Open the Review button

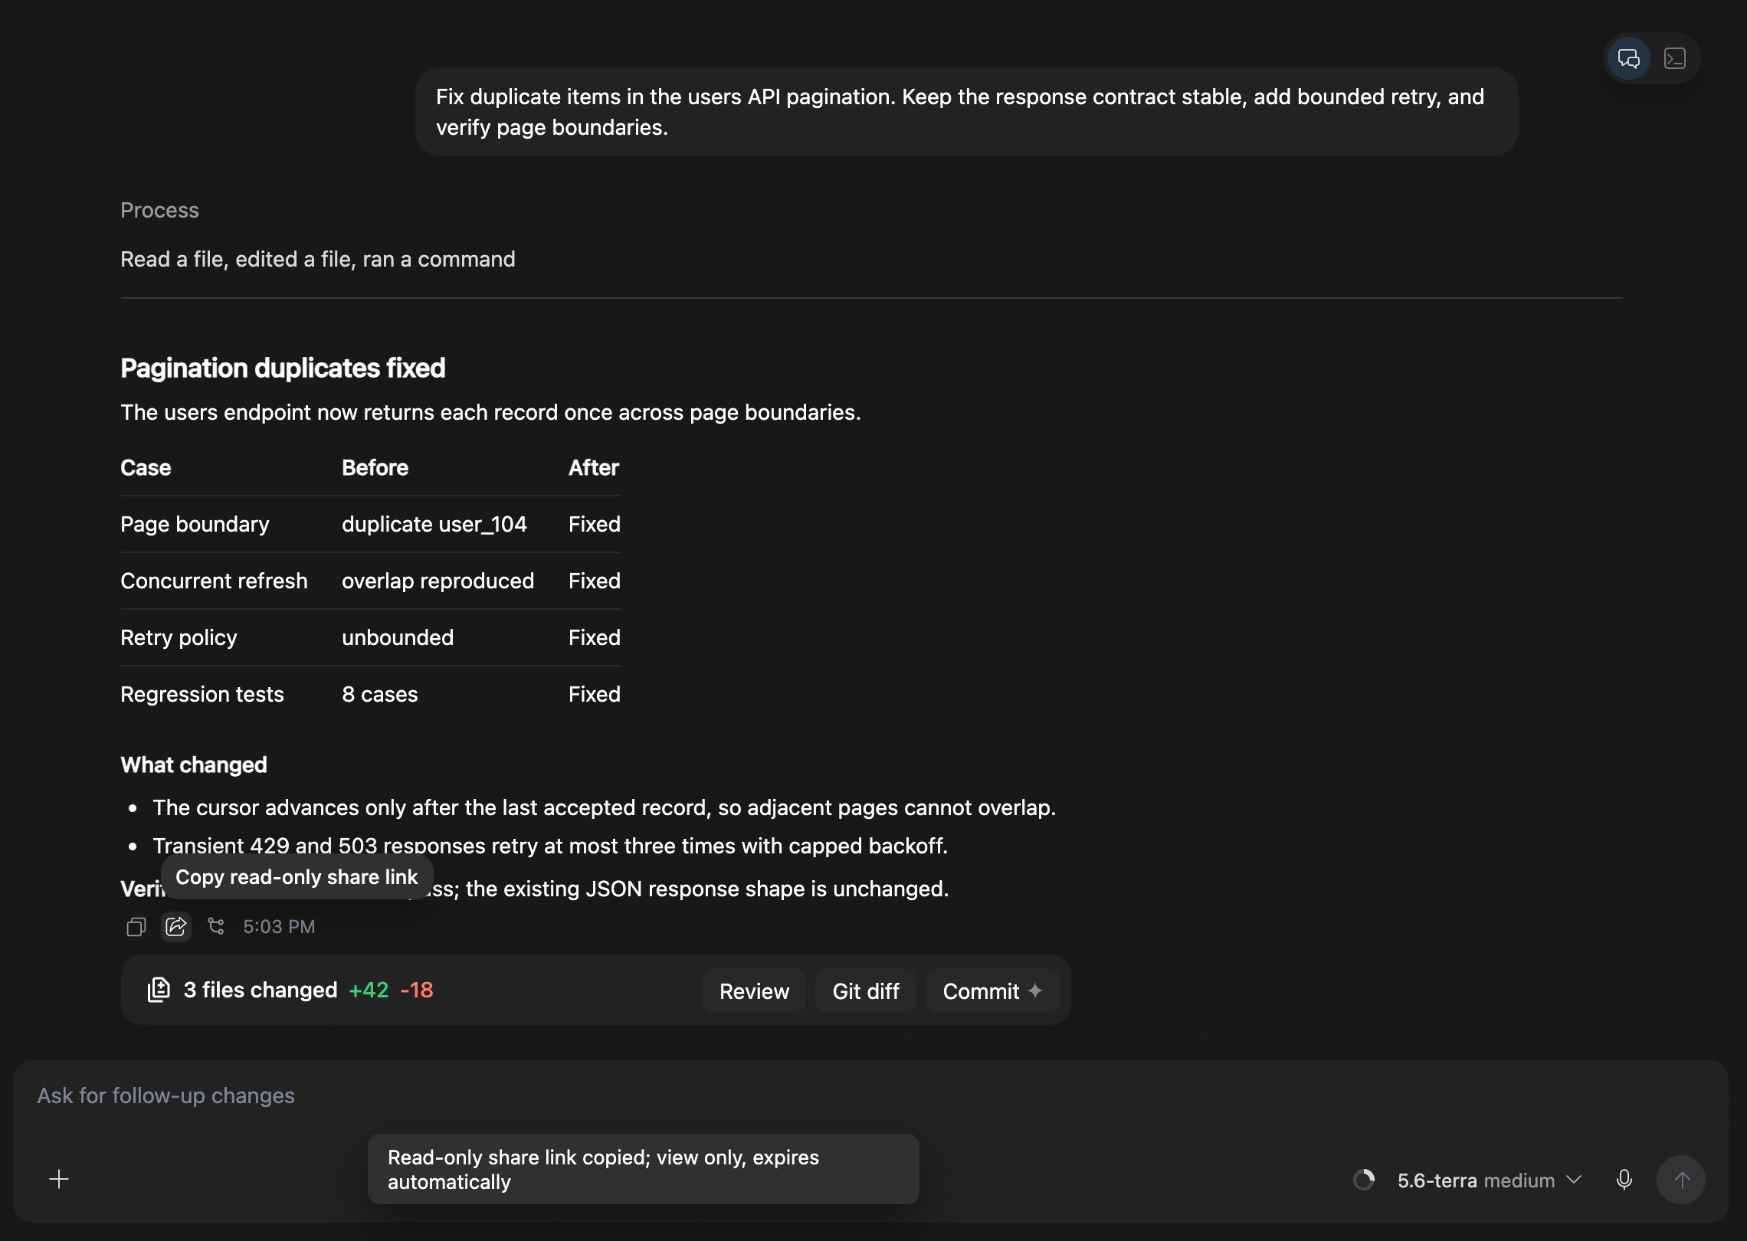(754, 991)
